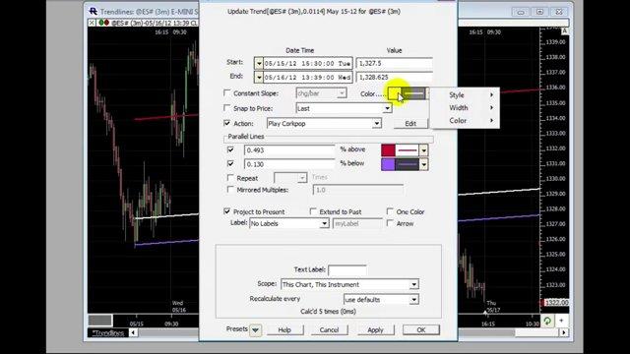Uncheck the % below parallel line checkbox
630x354 pixels.
[230, 164]
